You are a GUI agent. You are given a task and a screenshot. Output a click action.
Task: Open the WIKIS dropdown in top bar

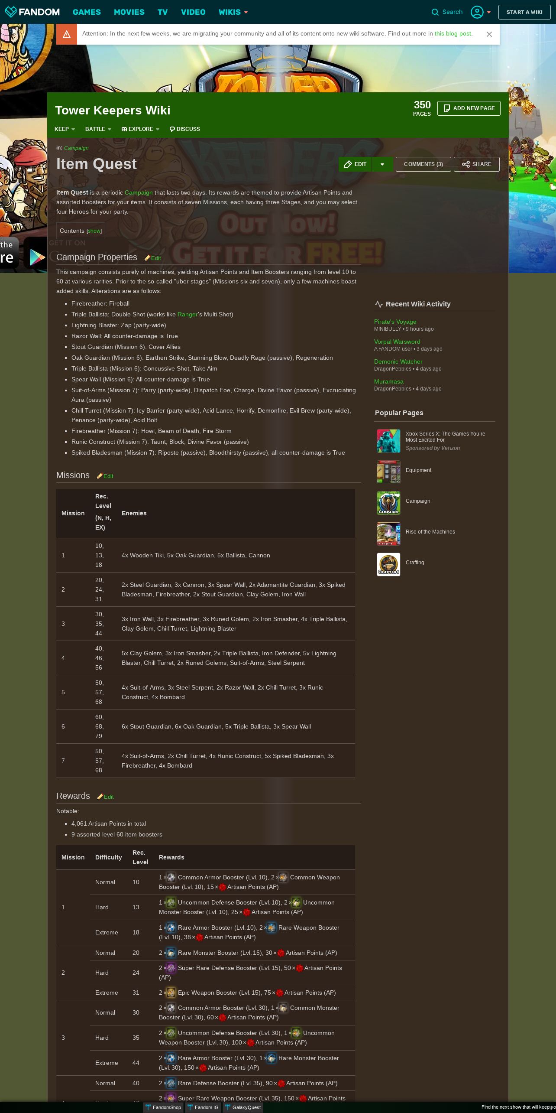[233, 12]
